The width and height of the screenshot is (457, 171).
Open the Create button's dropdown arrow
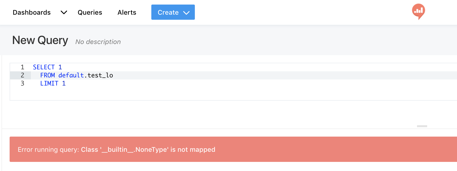tap(186, 12)
